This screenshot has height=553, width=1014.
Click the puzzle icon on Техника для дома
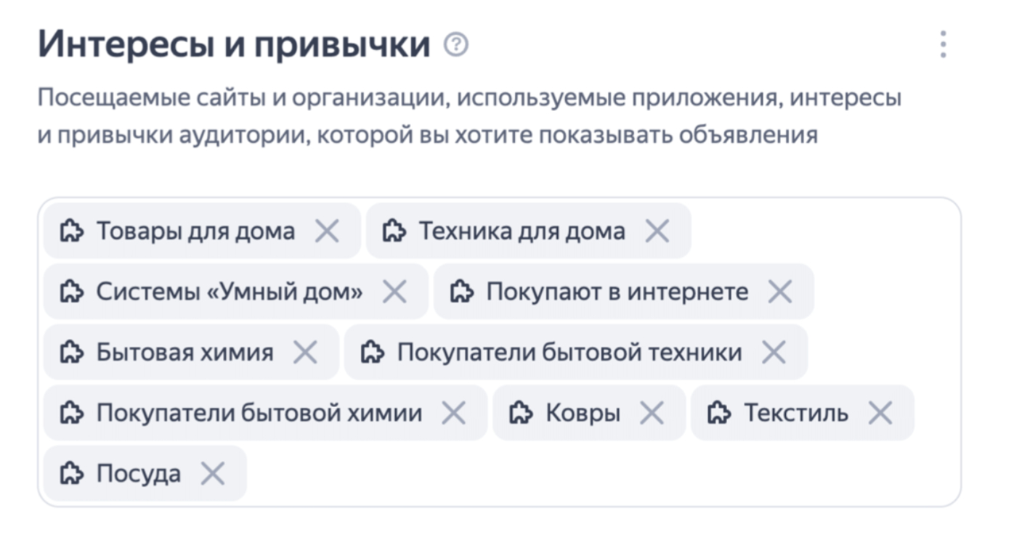(394, 232)
